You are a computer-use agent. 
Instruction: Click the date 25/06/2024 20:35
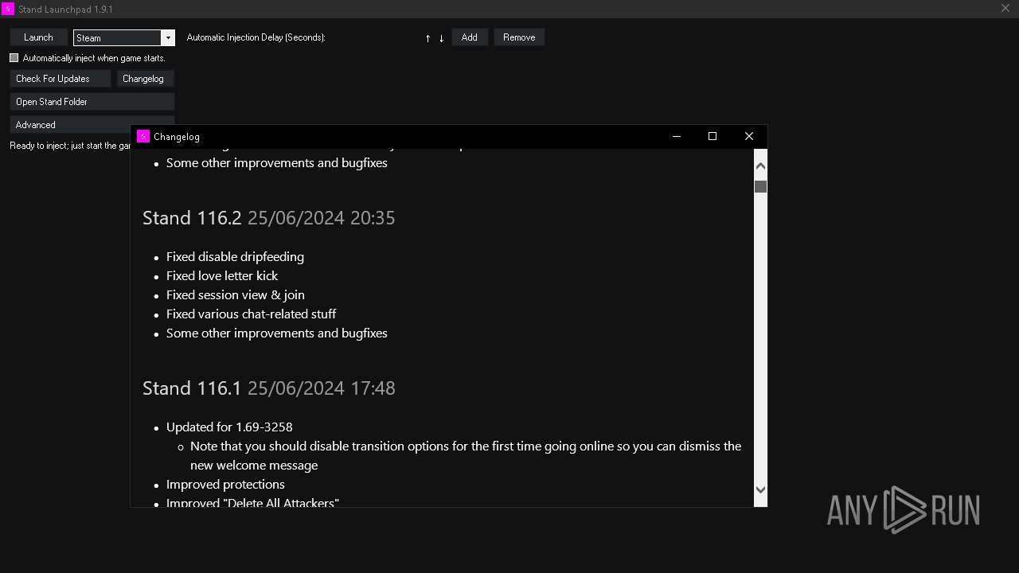[x=322, y=218]
